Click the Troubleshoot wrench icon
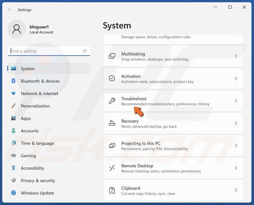The image size is (254, 205). [112, 101]
